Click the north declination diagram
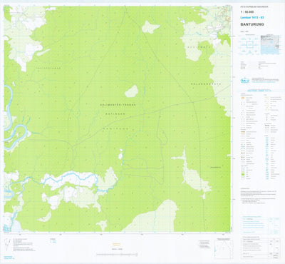The height and width of the screenshot is (264, 285). coord(8,244)
